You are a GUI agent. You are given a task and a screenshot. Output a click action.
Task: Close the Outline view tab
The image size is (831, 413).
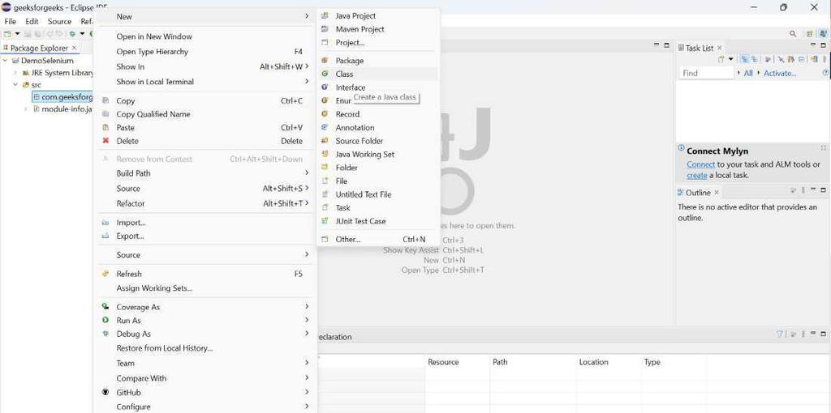tap(717, 193)
